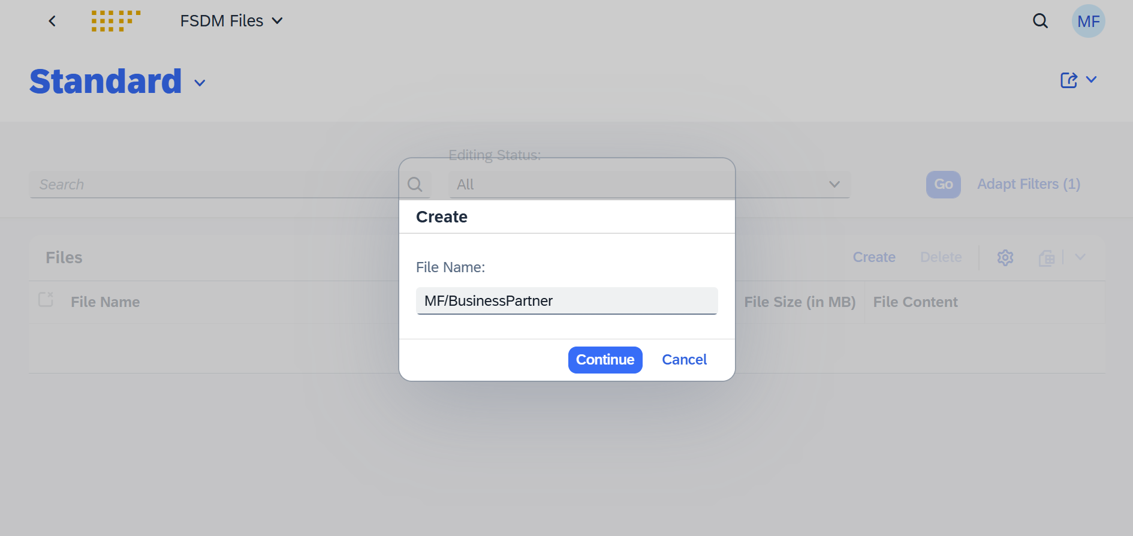The width and height of the screenshot is (1133, 536).
Task: Open the MF user avatar
Action: 1088,21
